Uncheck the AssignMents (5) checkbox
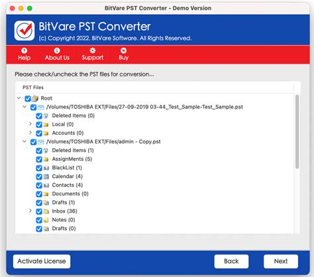 [39, 159]
